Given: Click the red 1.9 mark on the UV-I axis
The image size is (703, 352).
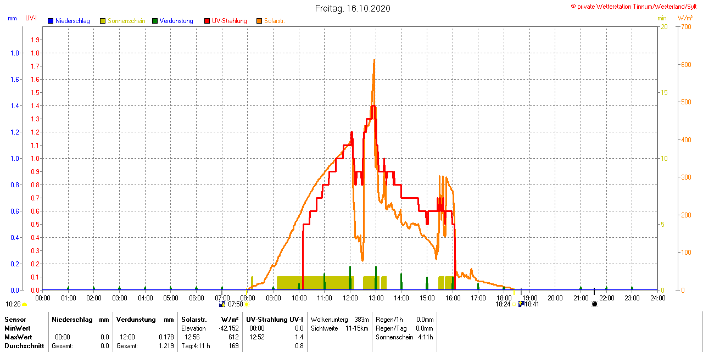Looking at the screenshot, I should [35, 40].
